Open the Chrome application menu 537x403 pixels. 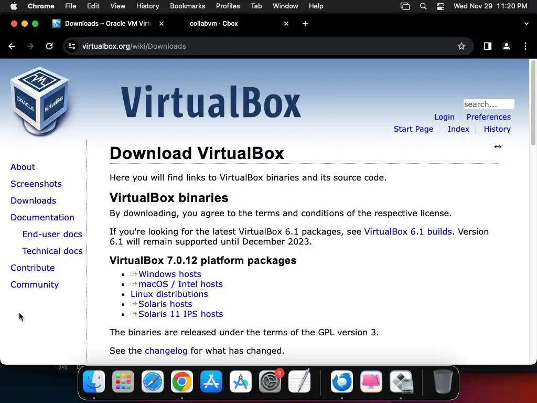click(41, 6)
